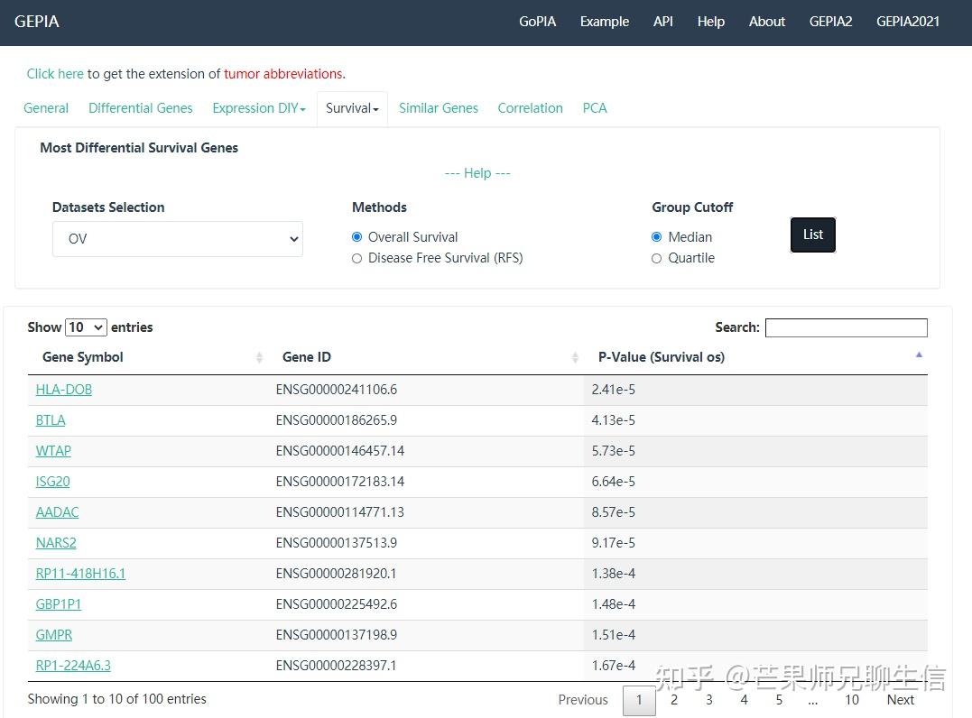Toggle P-Value column sort arrow
Image resolution: width=972 pixels, height=718 pixels.
click(919, 355)
